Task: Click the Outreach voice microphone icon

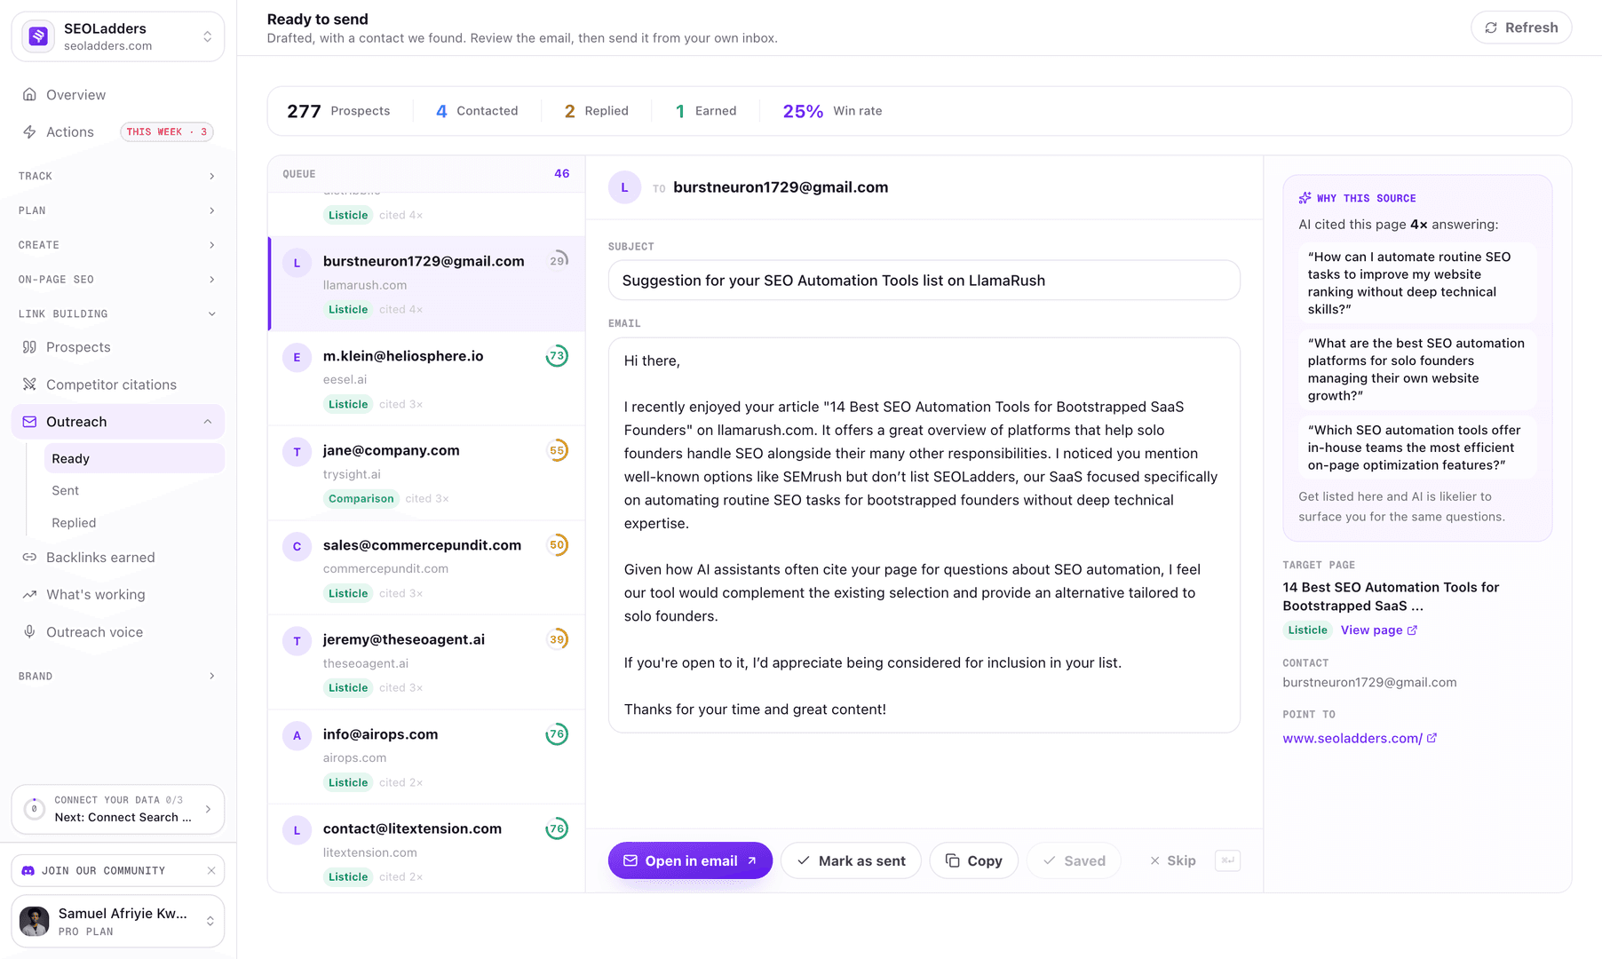Action: [x=29, y=632]
